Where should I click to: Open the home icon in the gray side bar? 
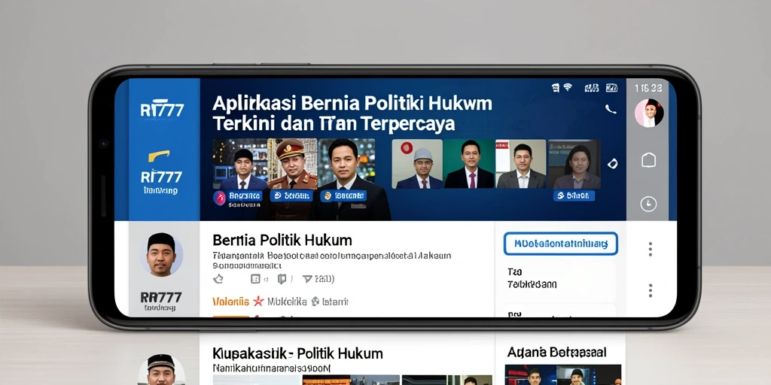[x=648, y=159]
